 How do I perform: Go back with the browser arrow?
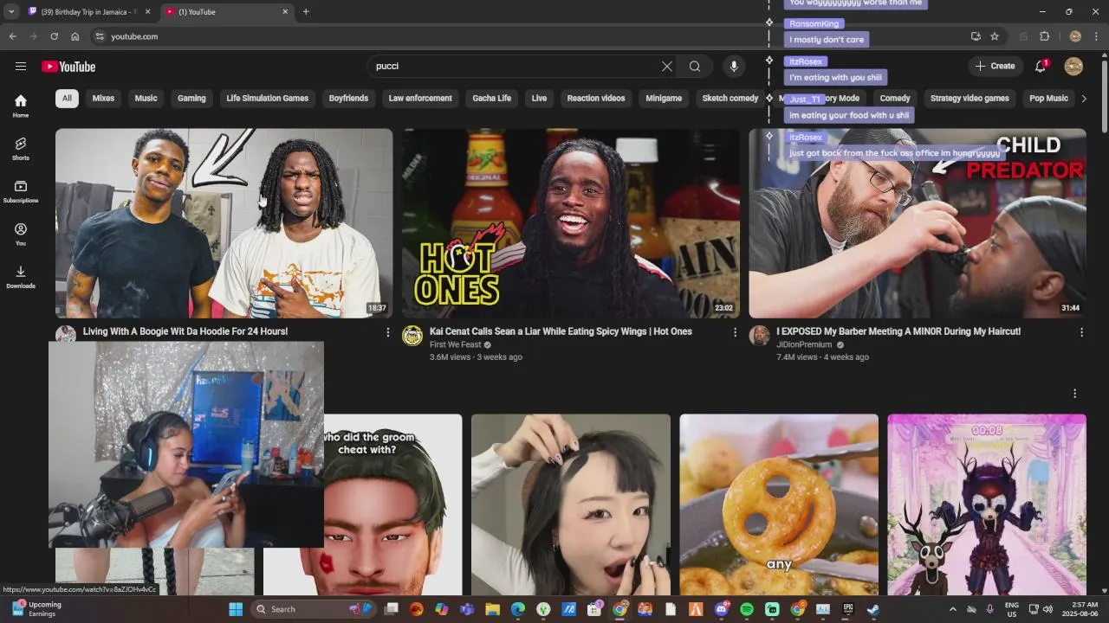coord(12,36)
